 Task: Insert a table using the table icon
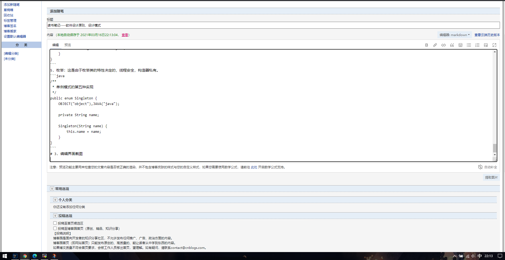[x=460, y=45]
